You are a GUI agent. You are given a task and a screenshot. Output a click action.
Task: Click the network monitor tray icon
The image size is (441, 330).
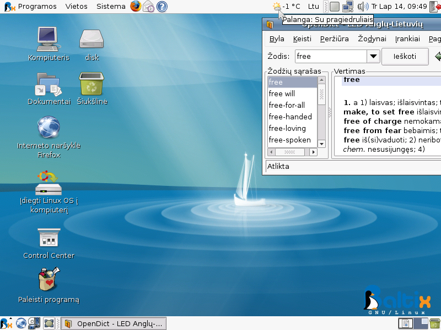pyautogui.click(x=348, y=7)
